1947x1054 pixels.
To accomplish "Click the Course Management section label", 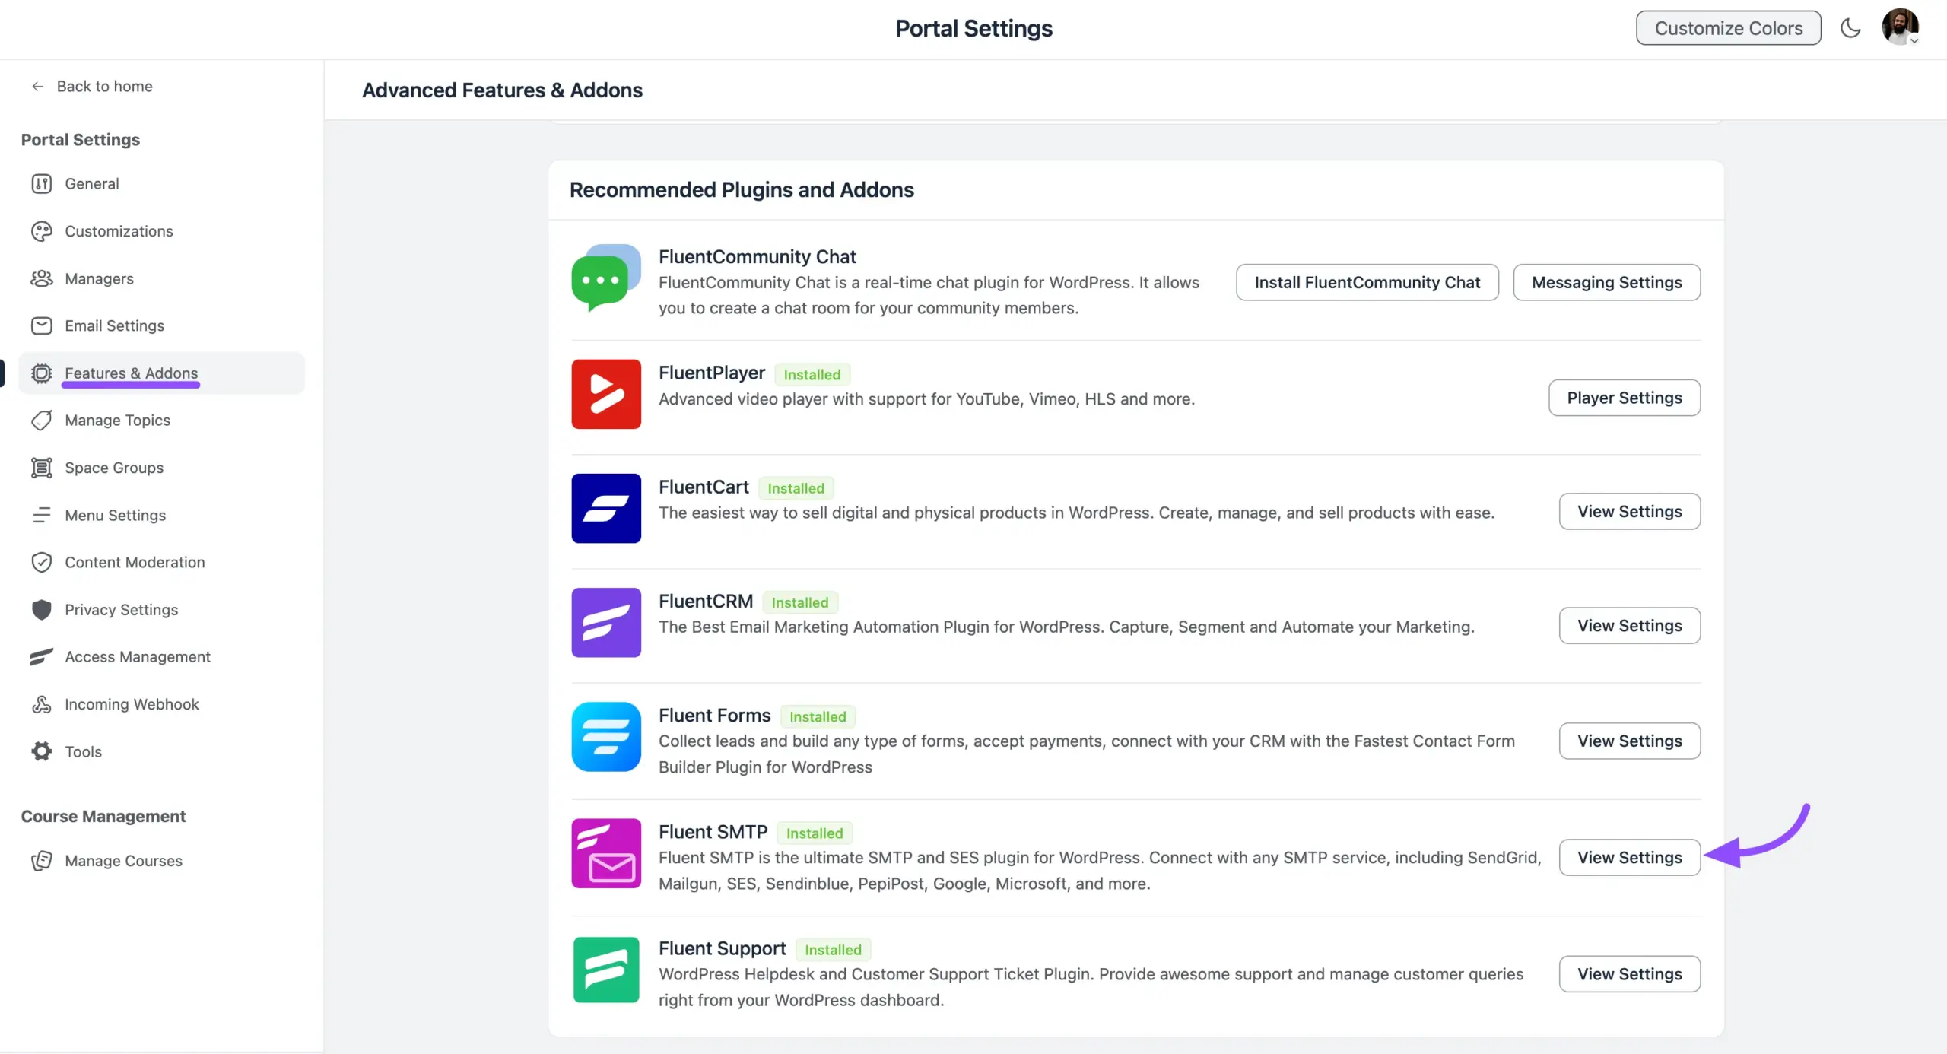I will pos(103,816).
